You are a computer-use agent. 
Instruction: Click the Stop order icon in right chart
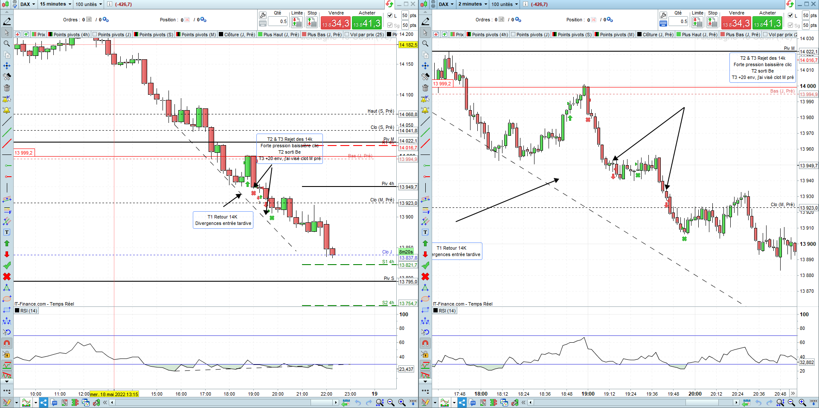click(713, 22)
